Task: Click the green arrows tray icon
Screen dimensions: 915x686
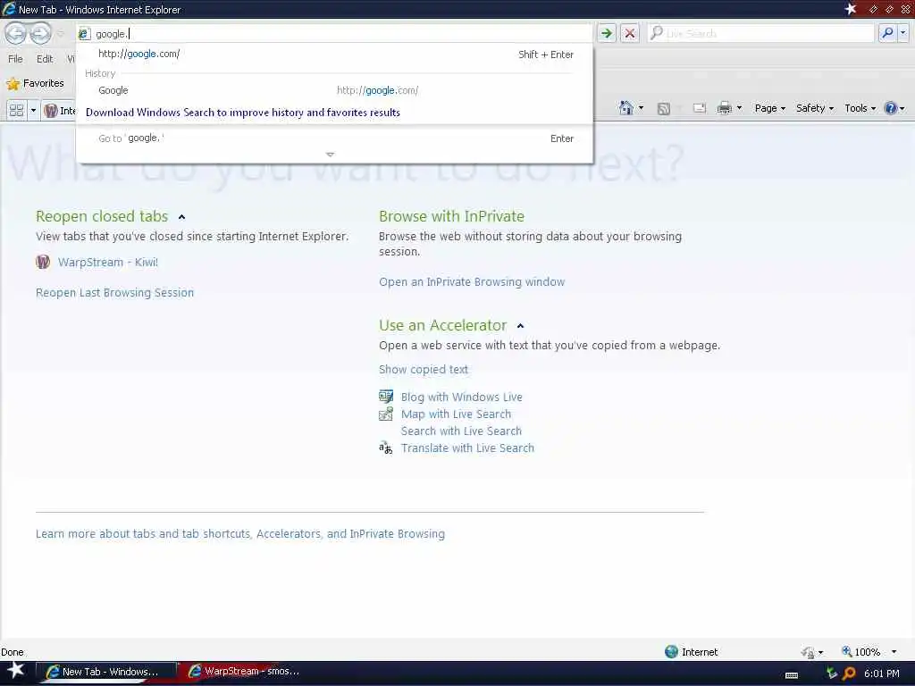Action: (832, 673)
